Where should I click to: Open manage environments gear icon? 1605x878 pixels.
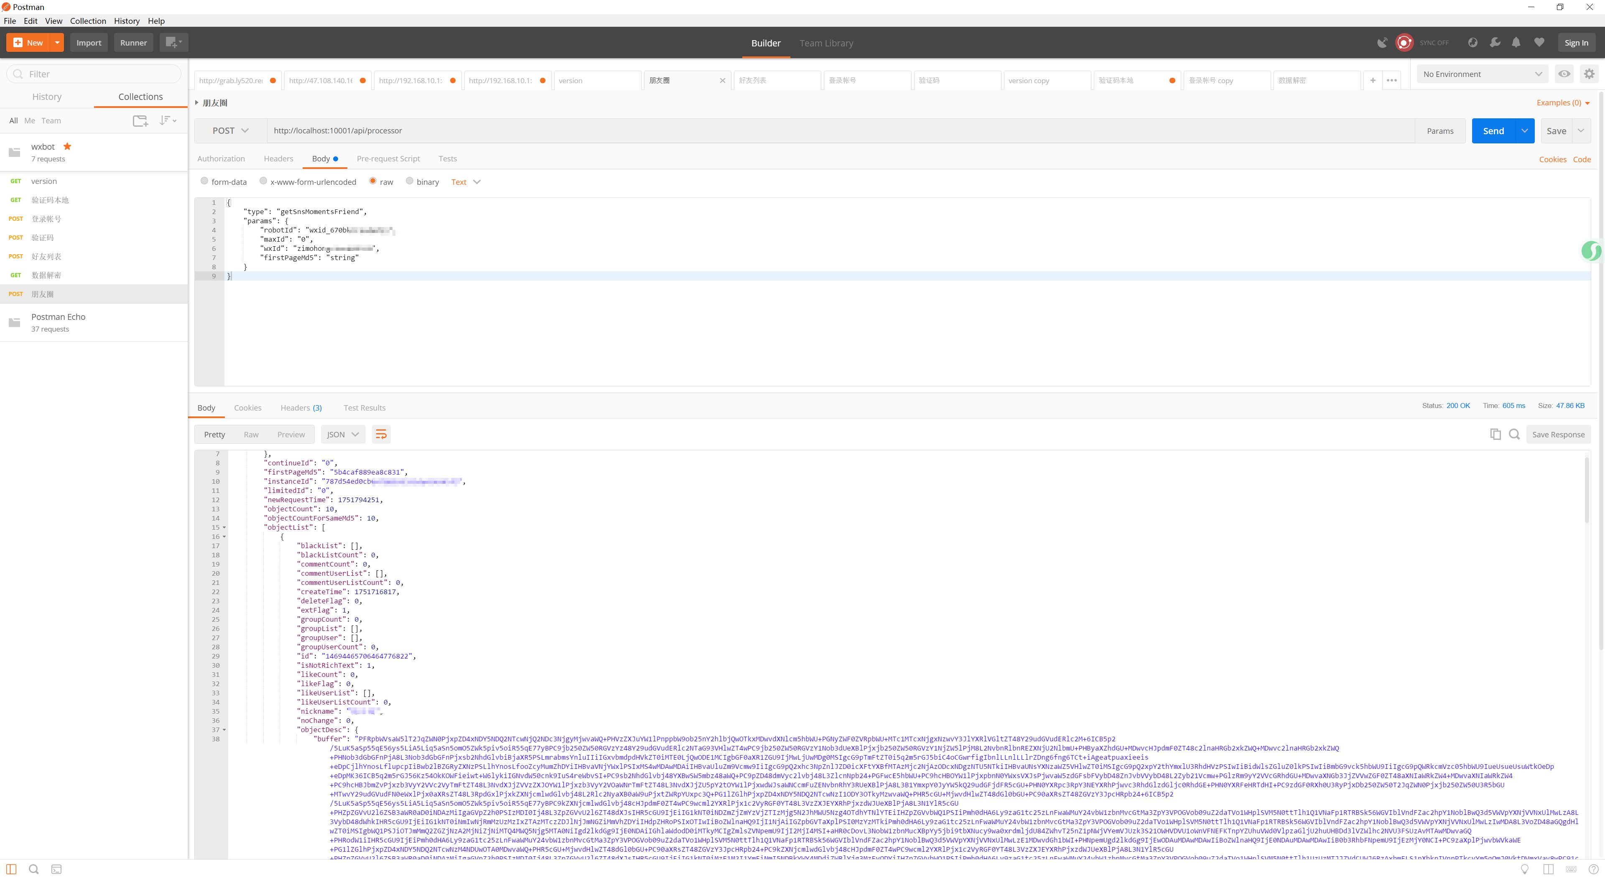[x=1589, y=74]
